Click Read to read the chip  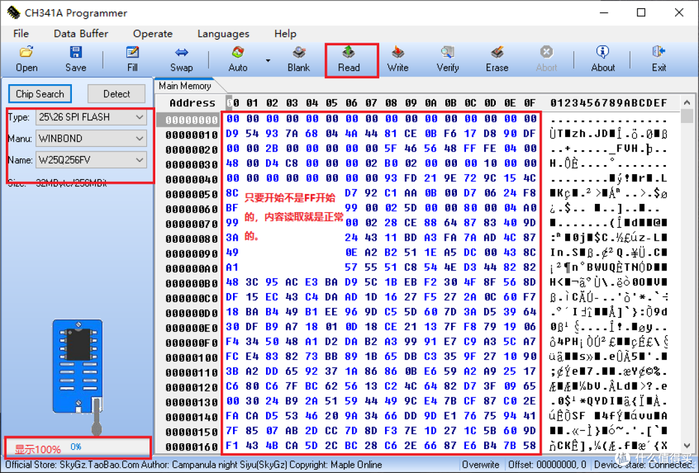pos(349,59)
